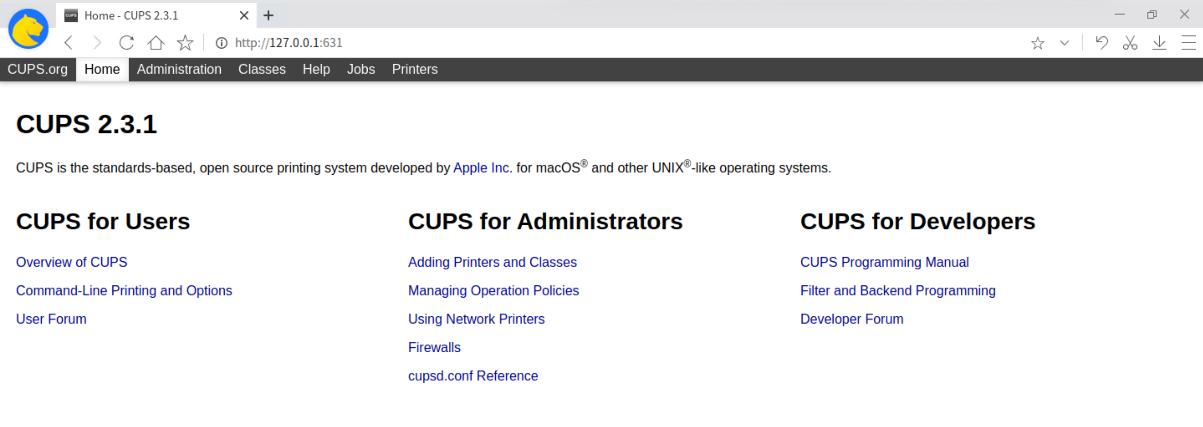Switch to the Administration menu tab
This screenshot has height=427, width=1203.
179,69
